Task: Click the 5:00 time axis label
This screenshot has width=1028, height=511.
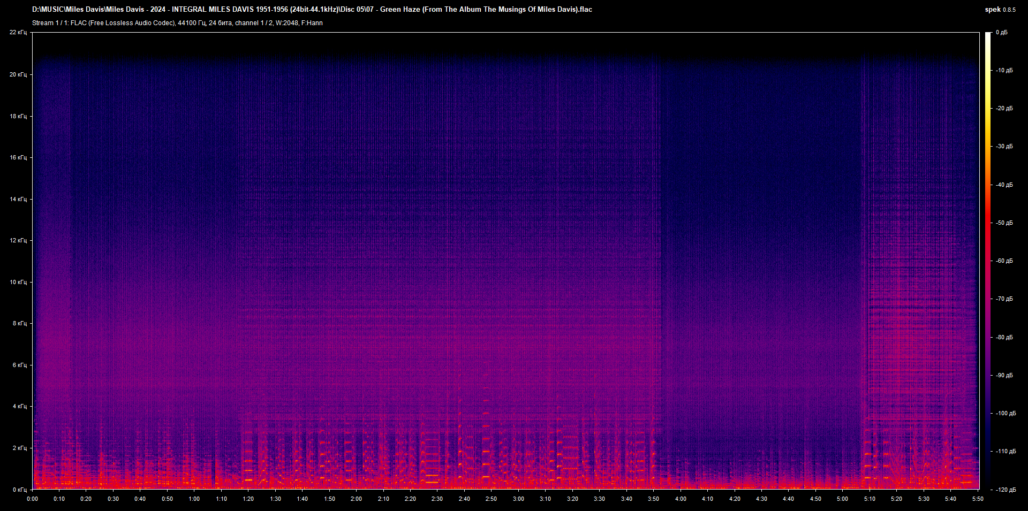Action: [x=842, y=499]
